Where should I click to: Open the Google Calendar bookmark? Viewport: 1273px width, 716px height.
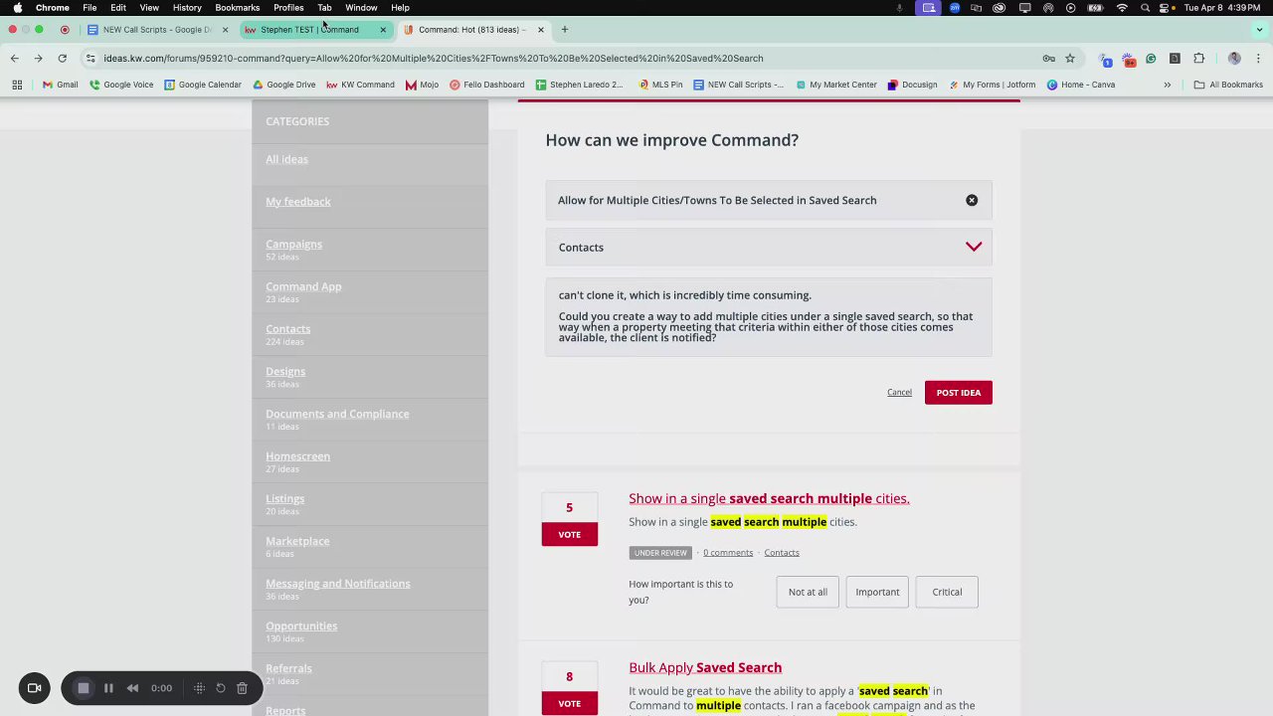coord(203,85)
